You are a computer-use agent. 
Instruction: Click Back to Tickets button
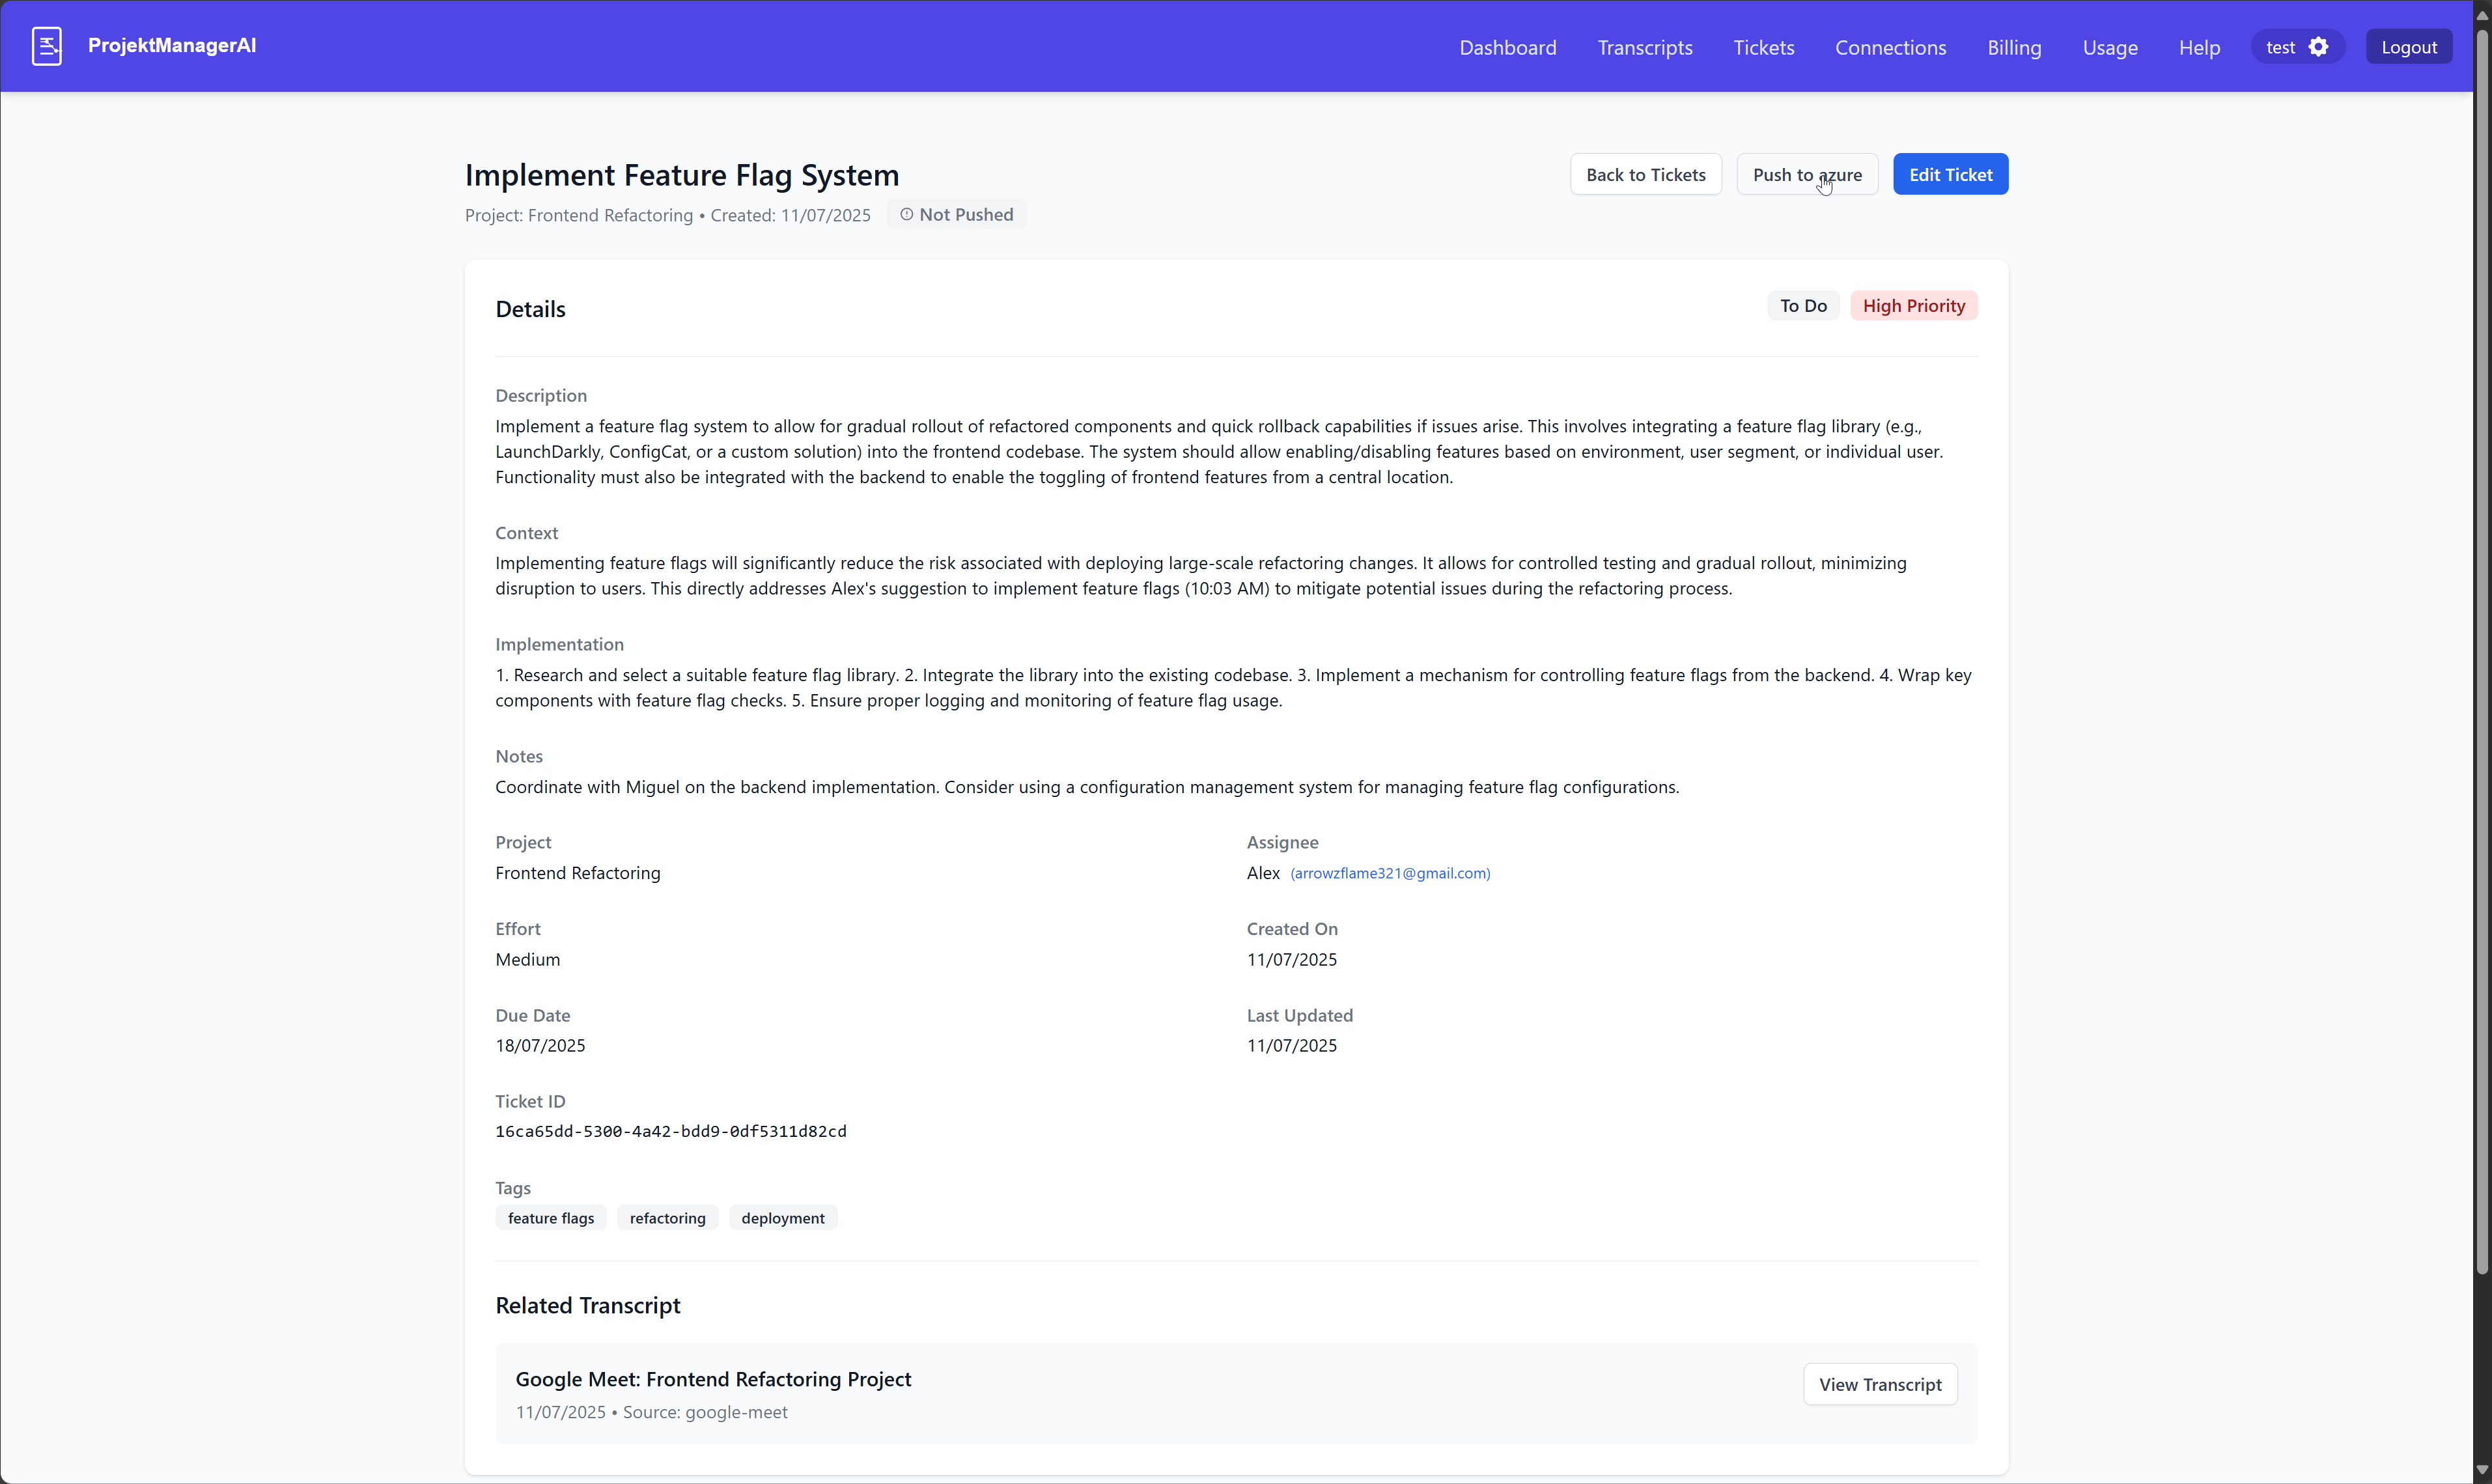(1645, 175)
